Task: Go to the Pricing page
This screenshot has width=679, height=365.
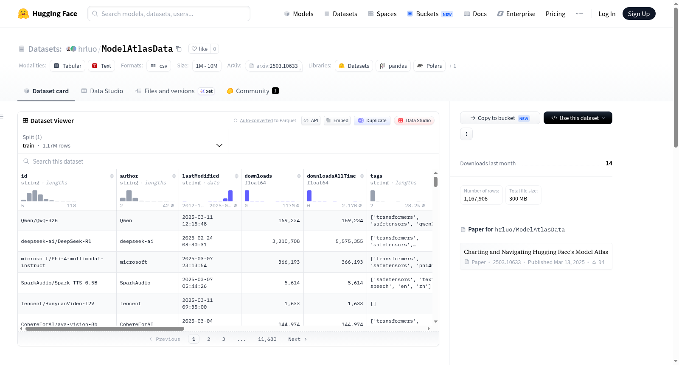Action: click(x=556, y=14)
